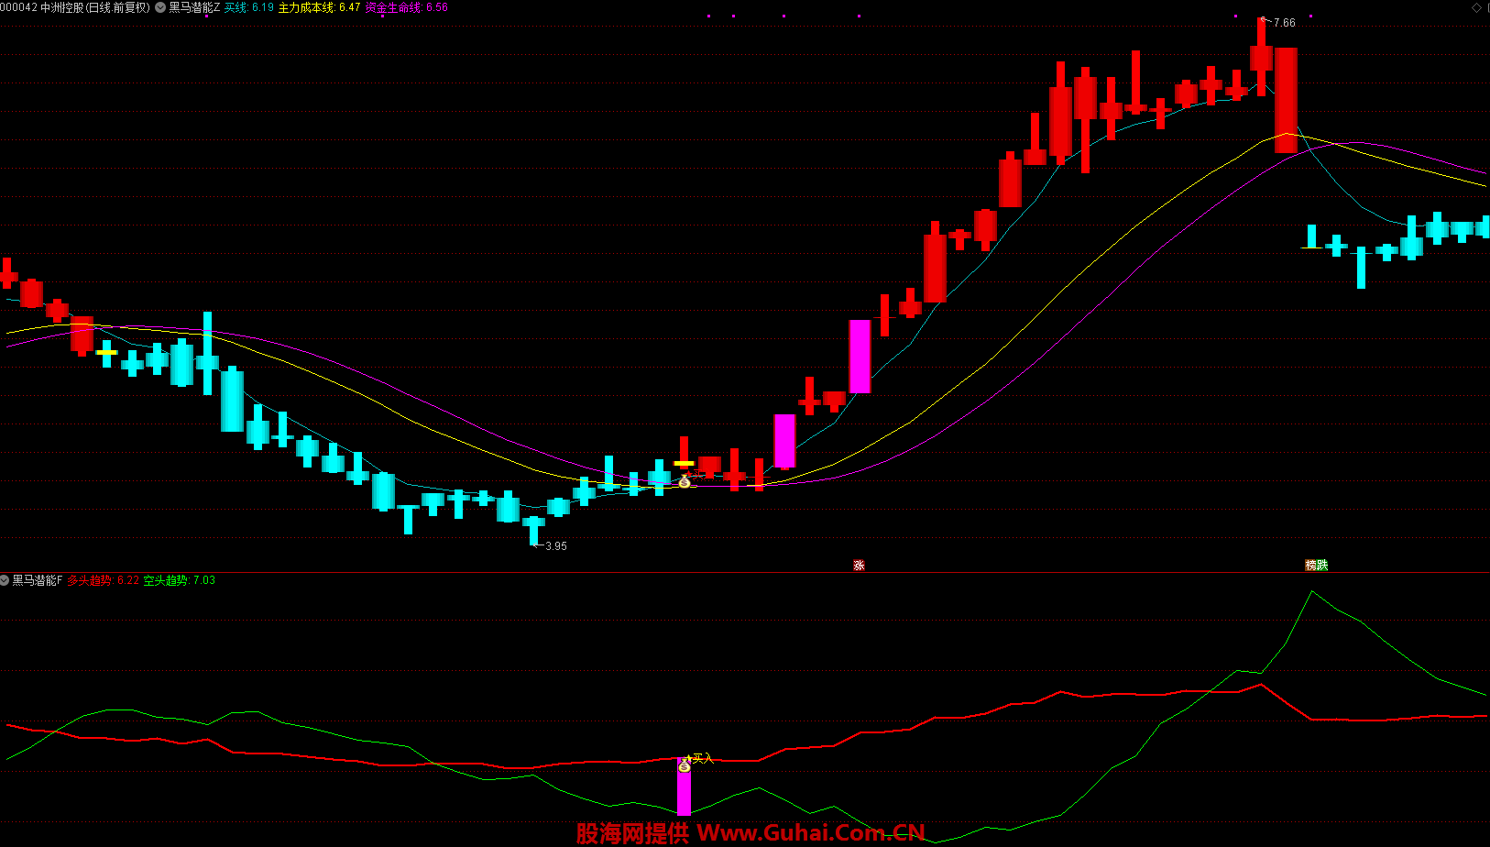This screenshot has height=847, width=1490.
Task: Click the 买线 6.19 indicator label
Action: click(248, 7)
